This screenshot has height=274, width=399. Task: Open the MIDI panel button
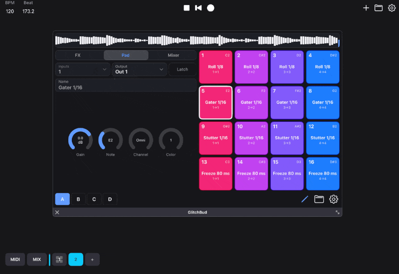click(15, 259)
